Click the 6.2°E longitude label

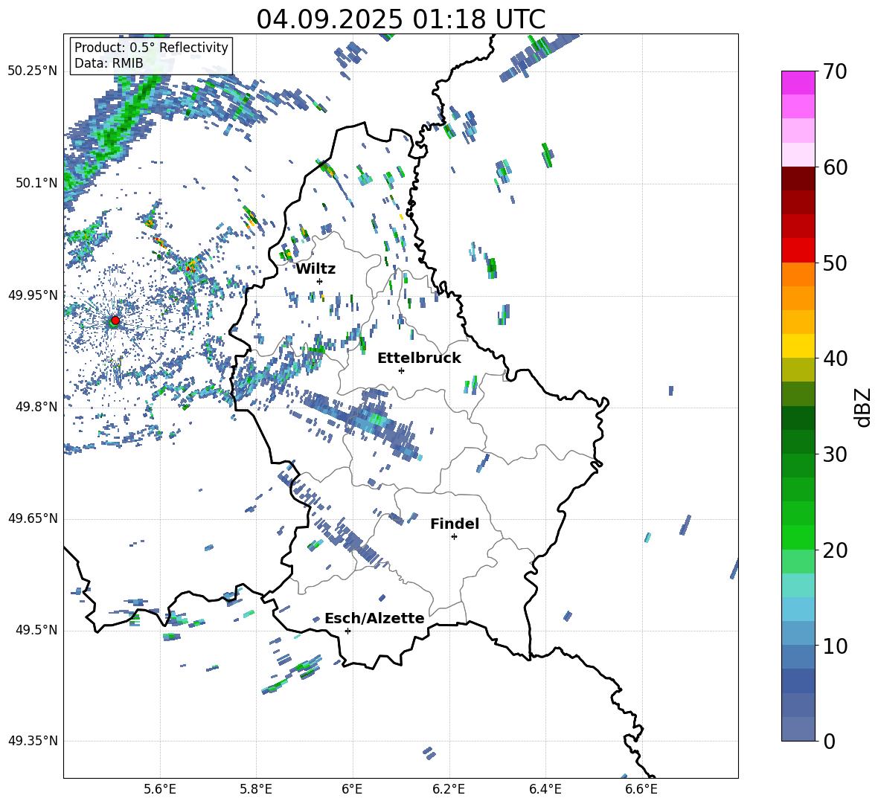click(449, 789)
